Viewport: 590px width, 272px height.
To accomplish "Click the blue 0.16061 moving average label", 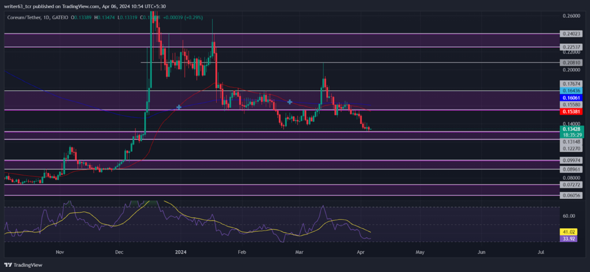I will point(571,97).
